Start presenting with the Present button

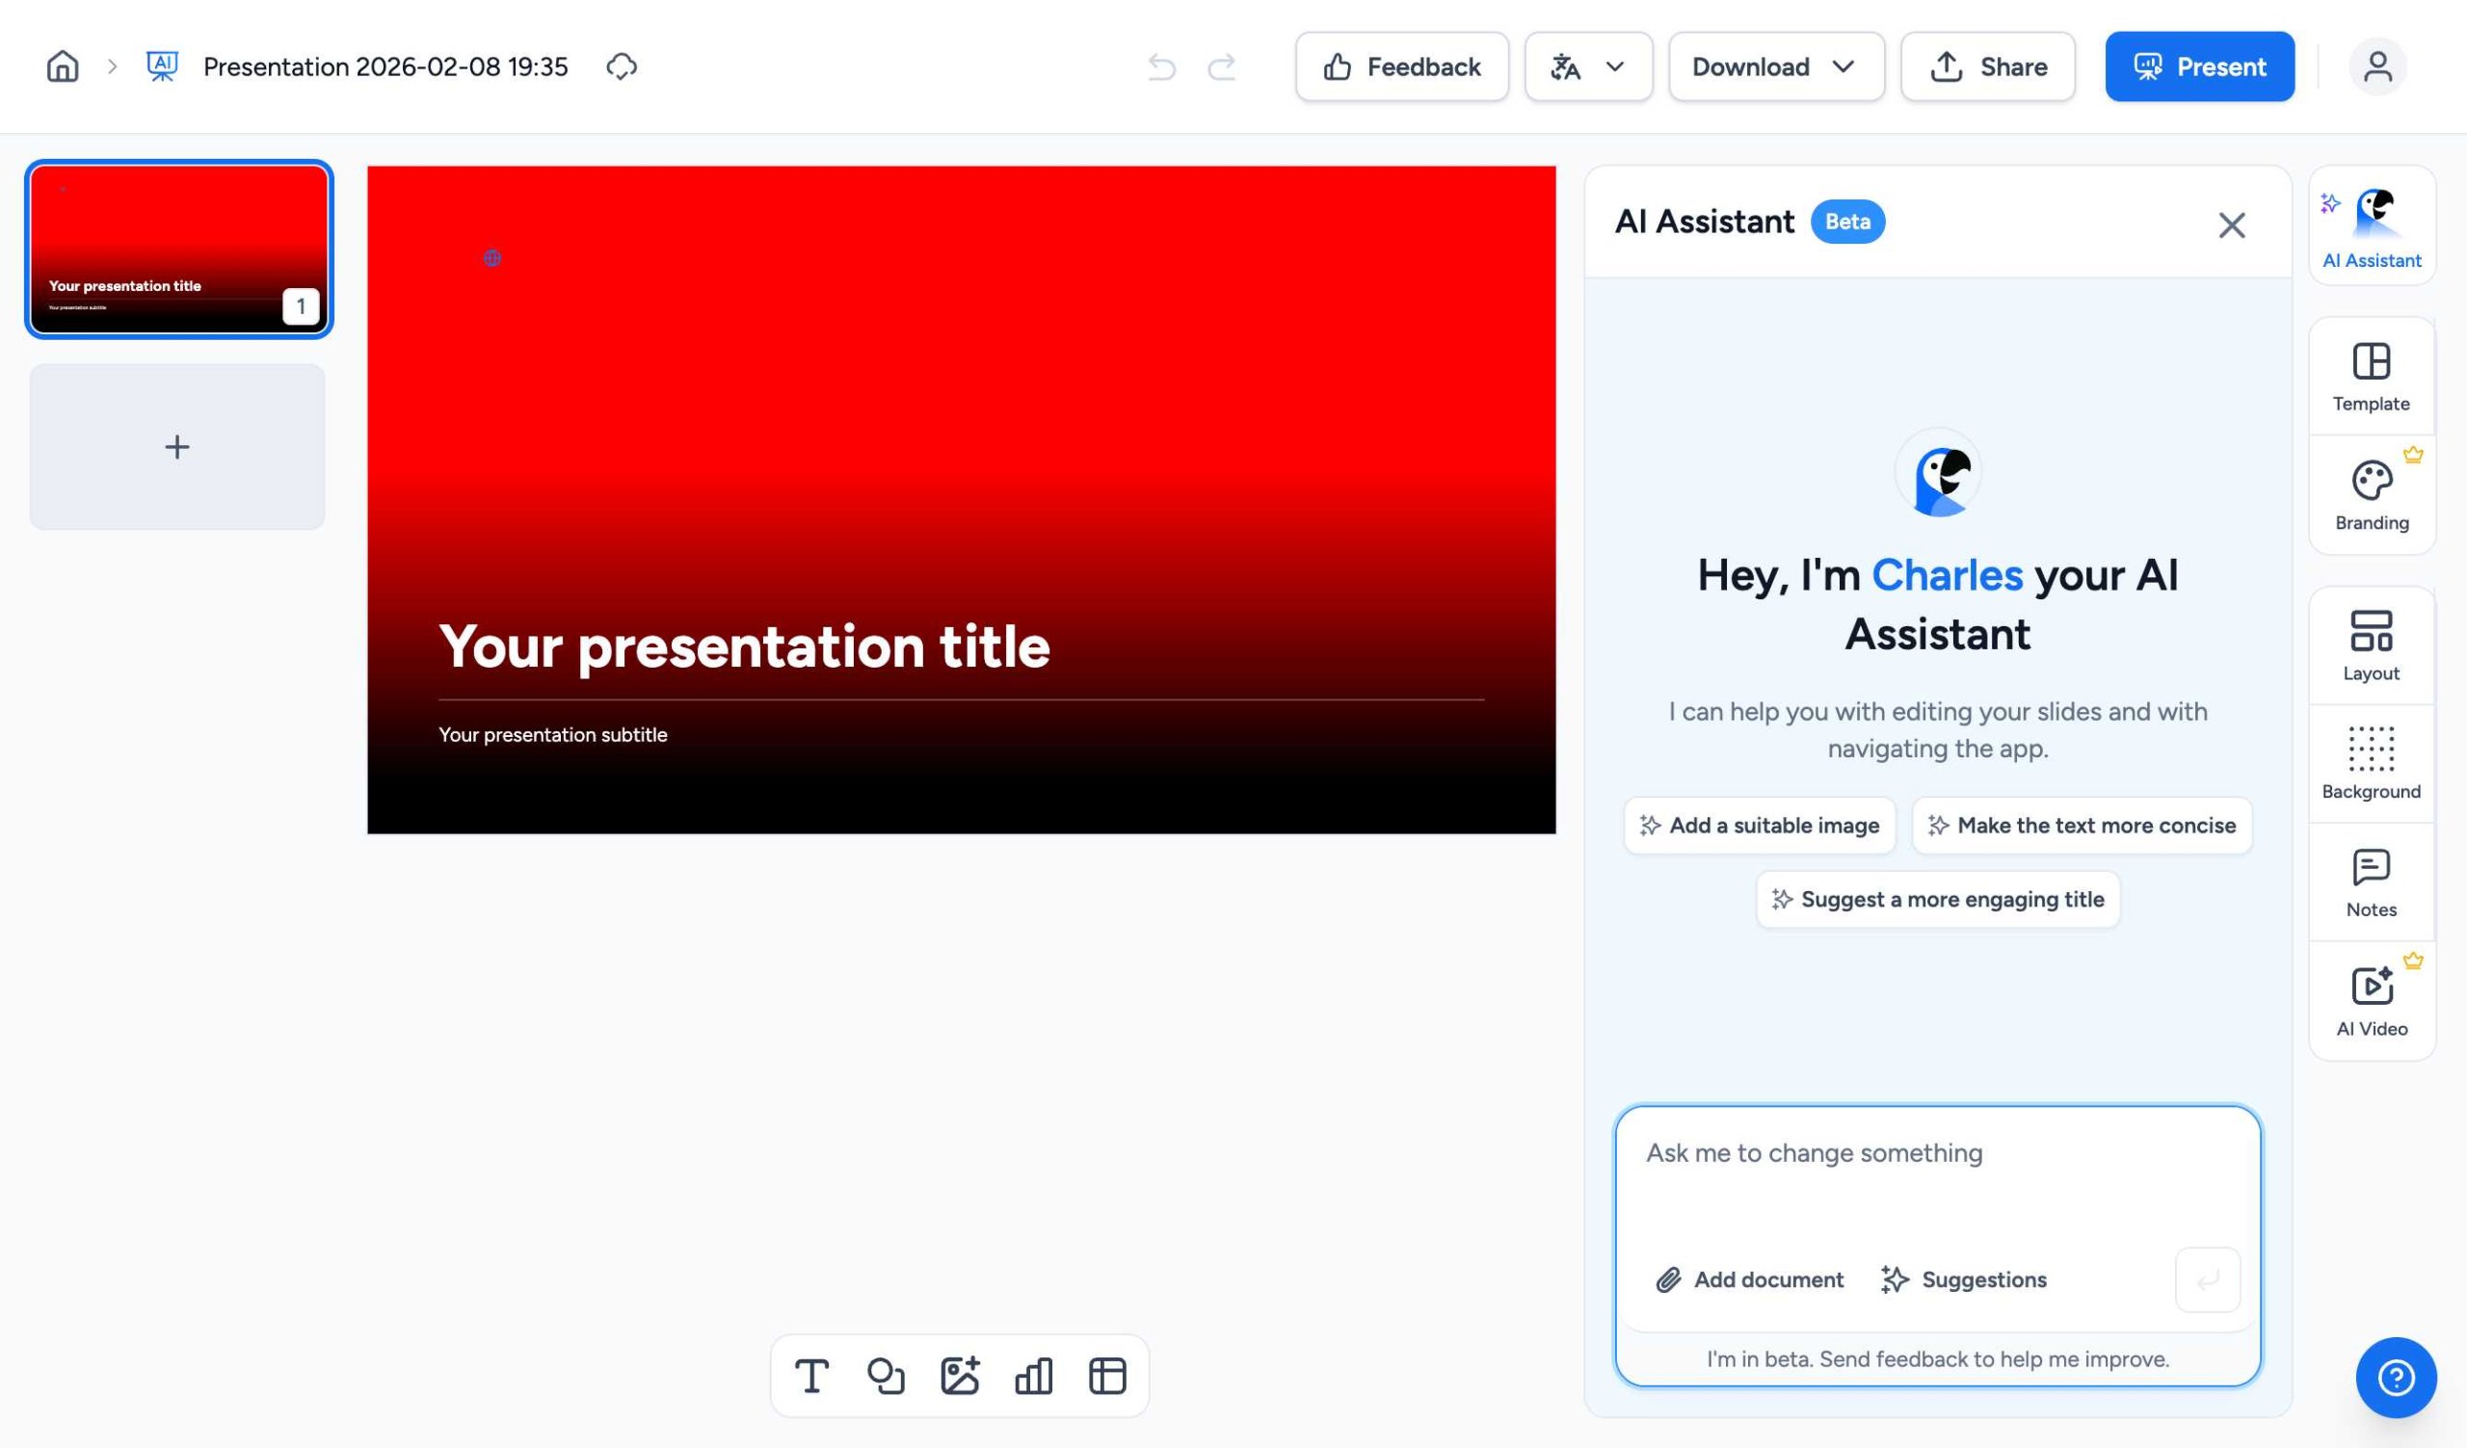click(2199, 66)
